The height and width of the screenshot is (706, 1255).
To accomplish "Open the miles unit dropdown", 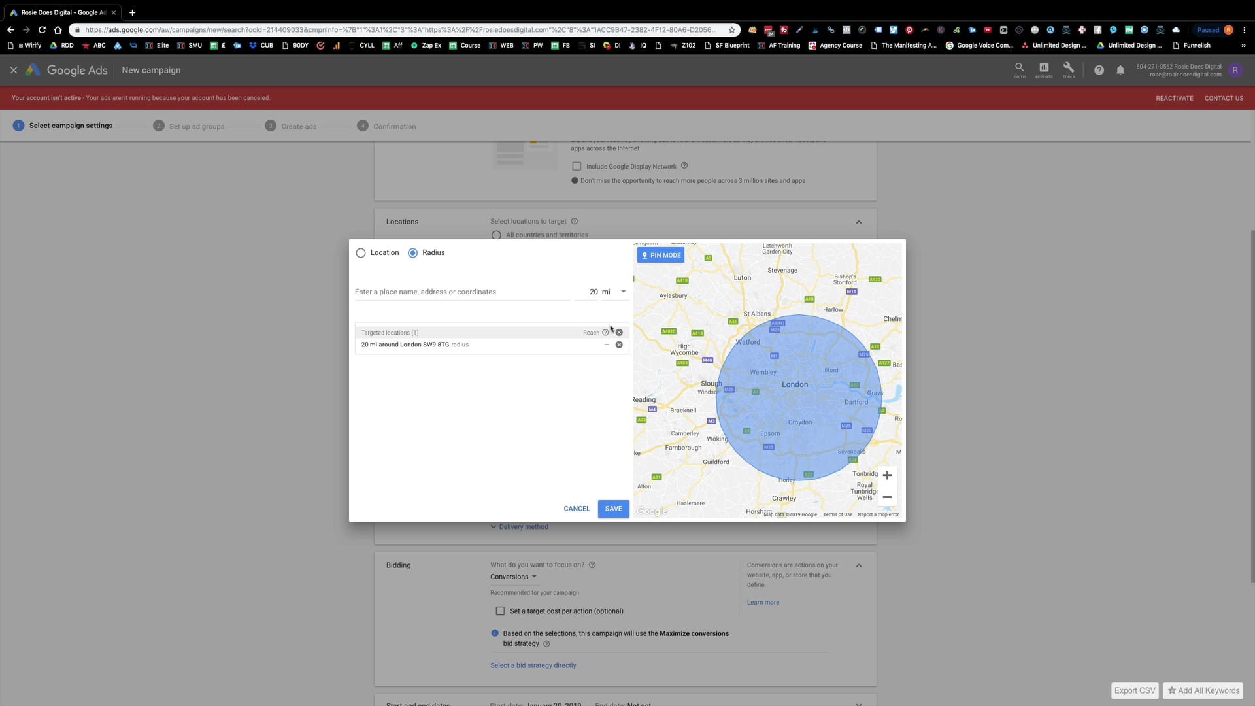I will 614,292.
